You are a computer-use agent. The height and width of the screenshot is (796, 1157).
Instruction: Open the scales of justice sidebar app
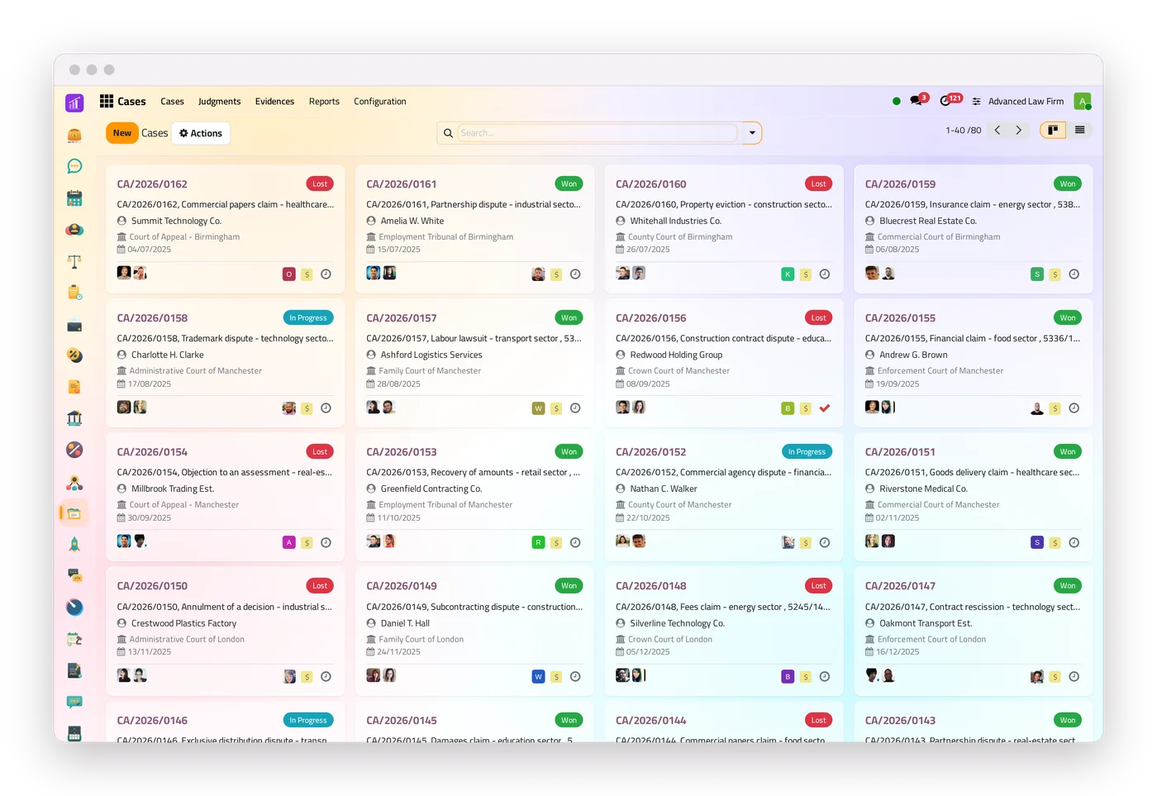[x=74, y=261]
